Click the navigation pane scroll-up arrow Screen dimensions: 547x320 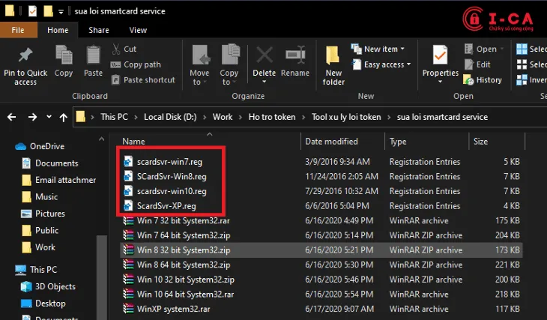tap(101, 139)
